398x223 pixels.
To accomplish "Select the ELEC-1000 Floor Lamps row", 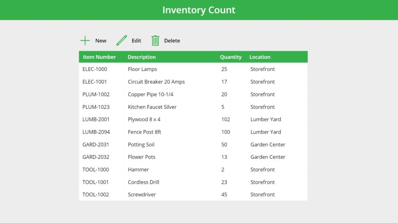I will (x=193, y=69).
